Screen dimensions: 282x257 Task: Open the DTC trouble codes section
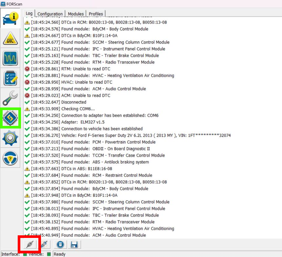[10, 38]
